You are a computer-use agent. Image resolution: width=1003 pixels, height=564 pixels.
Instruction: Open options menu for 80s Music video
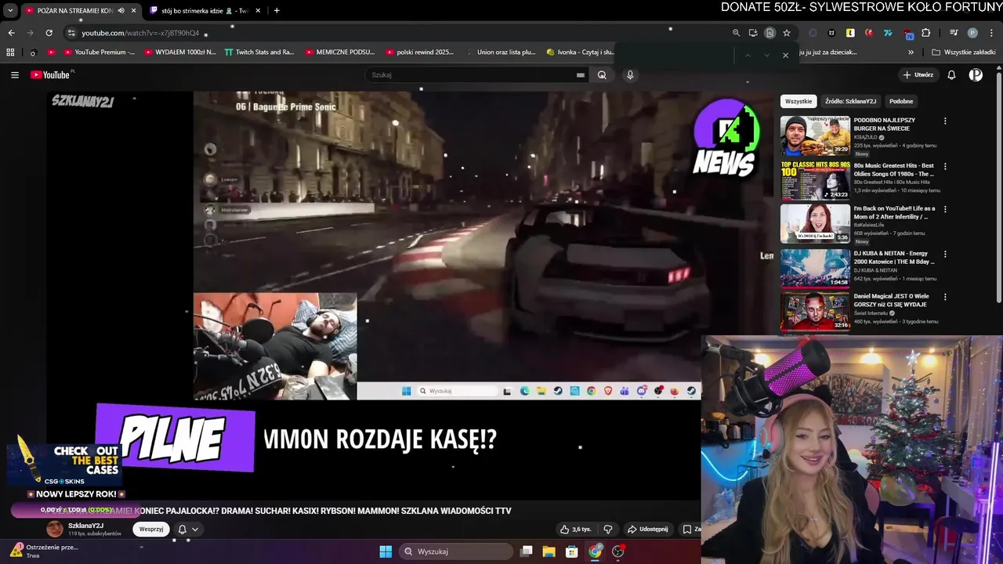pos(945,166)
